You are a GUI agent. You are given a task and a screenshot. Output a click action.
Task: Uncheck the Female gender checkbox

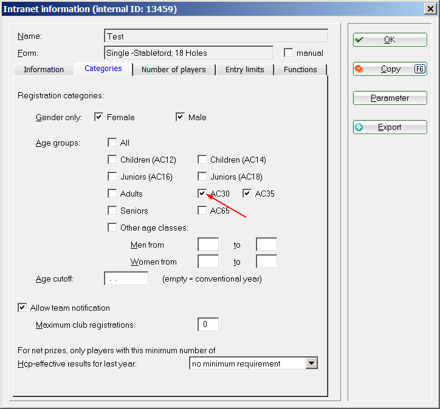click(99, 117)
